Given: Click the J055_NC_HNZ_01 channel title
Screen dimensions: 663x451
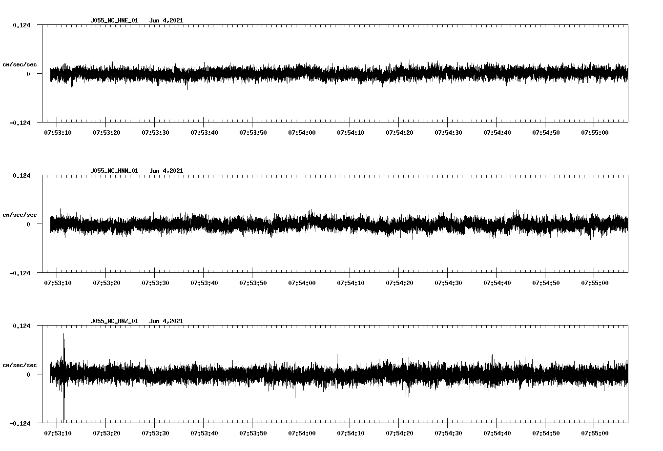Looking at the screenshot, I should tap(114, 321).
